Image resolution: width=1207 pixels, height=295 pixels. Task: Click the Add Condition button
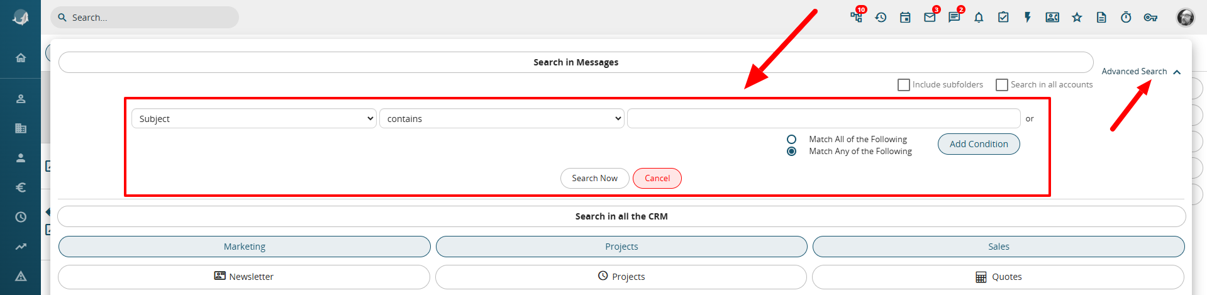[979, 144]
